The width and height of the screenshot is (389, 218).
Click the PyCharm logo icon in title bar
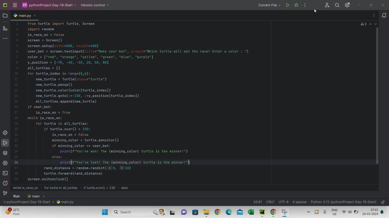(5, 5)
